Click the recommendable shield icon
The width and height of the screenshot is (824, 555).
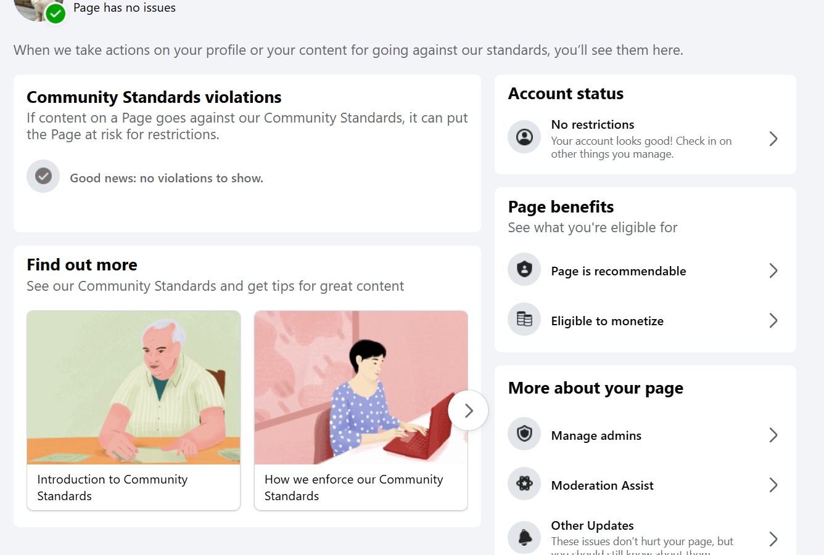coord(524,269)
